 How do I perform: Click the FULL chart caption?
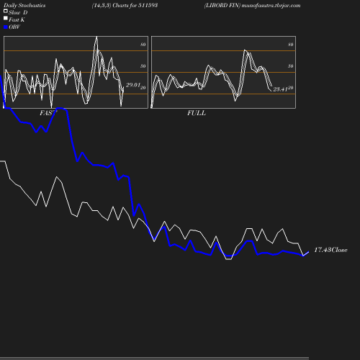pyautogui.click(x=197, y=113)
